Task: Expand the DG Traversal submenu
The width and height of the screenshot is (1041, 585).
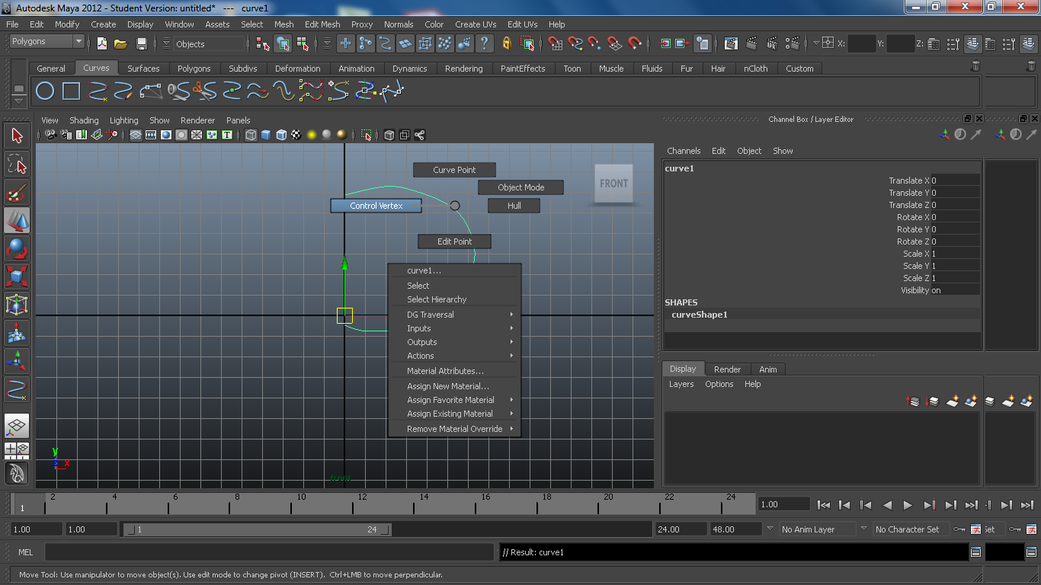Action: (454, 315)
